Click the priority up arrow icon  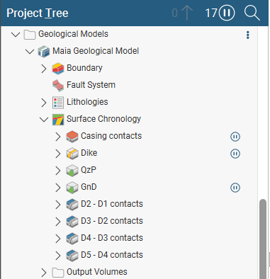187,13
